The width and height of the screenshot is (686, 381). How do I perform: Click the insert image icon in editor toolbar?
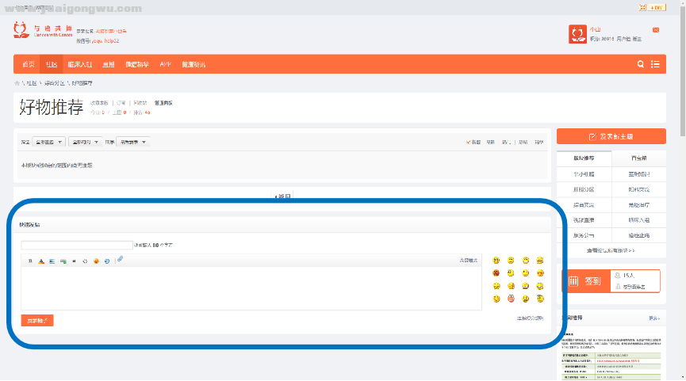point(52,261)
